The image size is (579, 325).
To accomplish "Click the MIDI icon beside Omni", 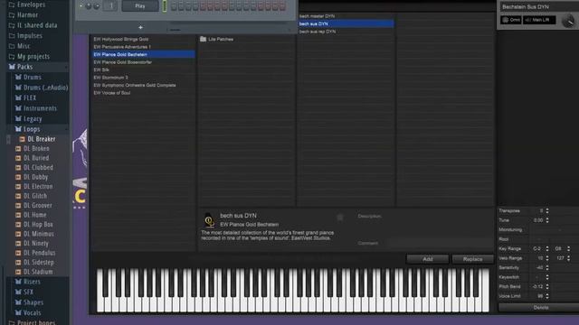I will [x=505, y=20].
